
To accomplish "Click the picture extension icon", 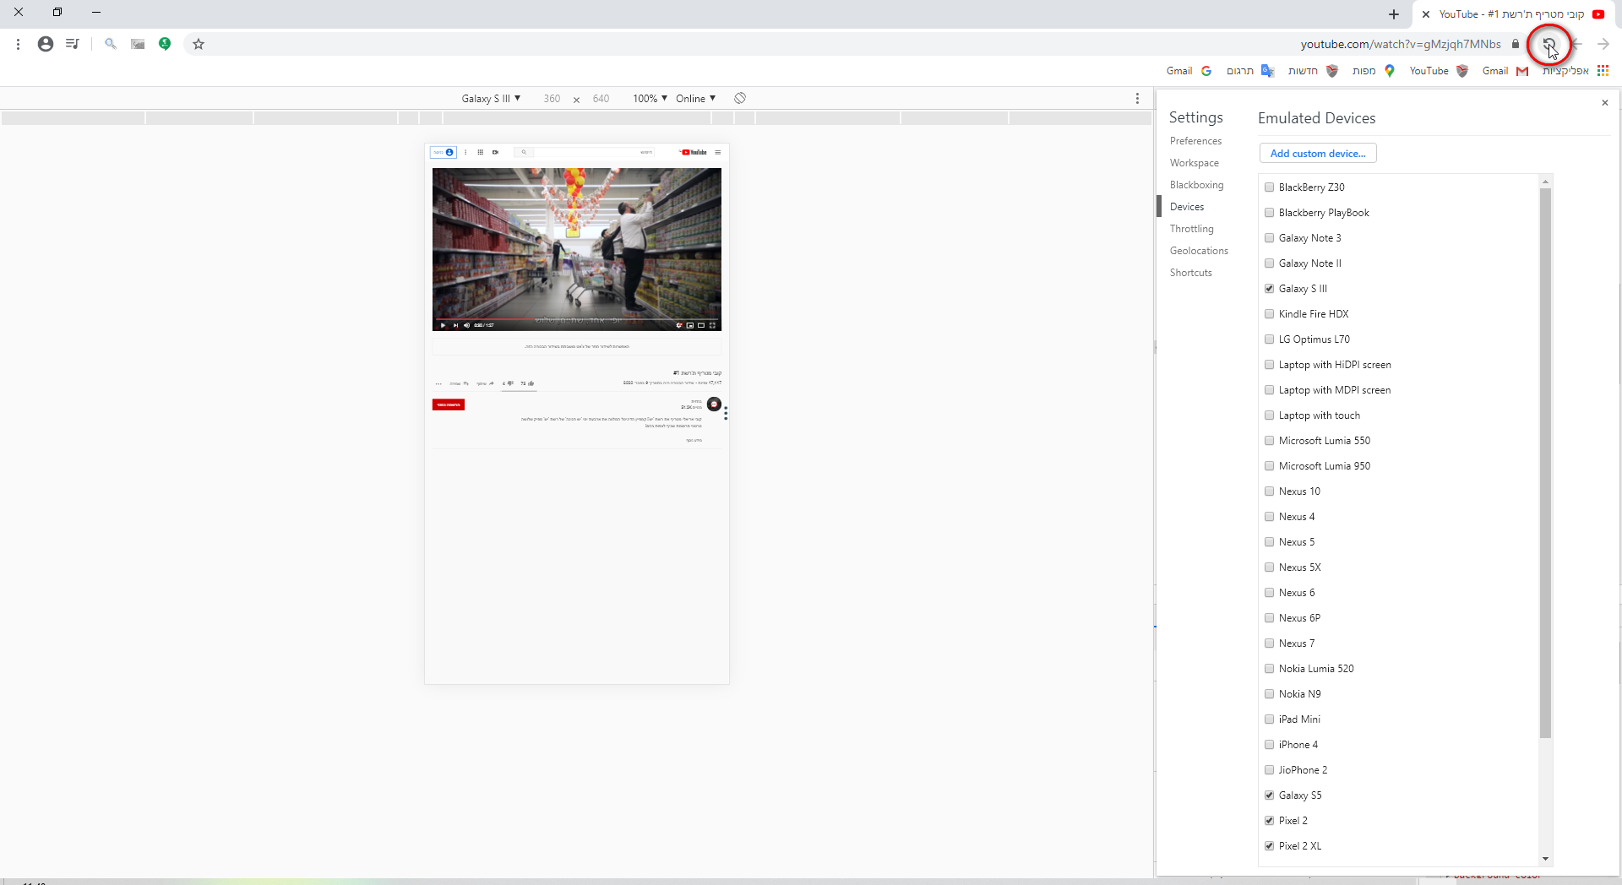I will (x=138, y=44).
